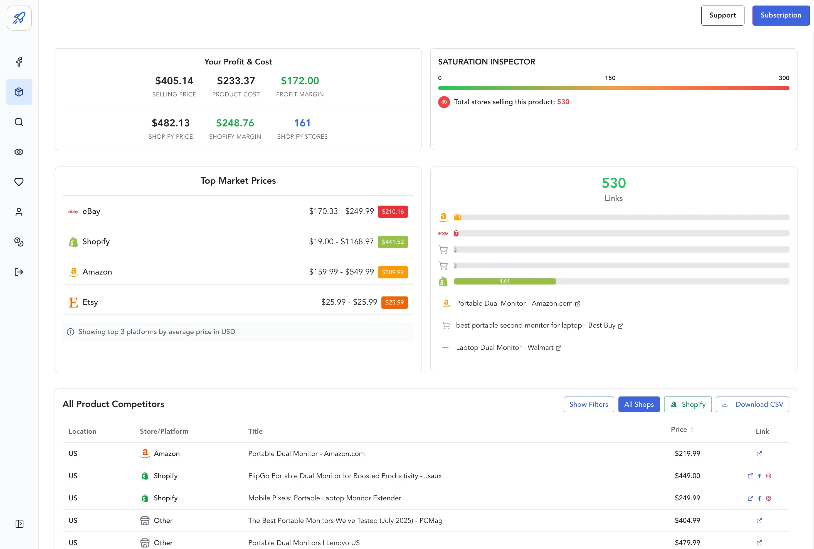Click the Shopify 161 green progress bar
Image resolution: width=814 pixels, height=549 pixels.
click(x=505, y=281)
